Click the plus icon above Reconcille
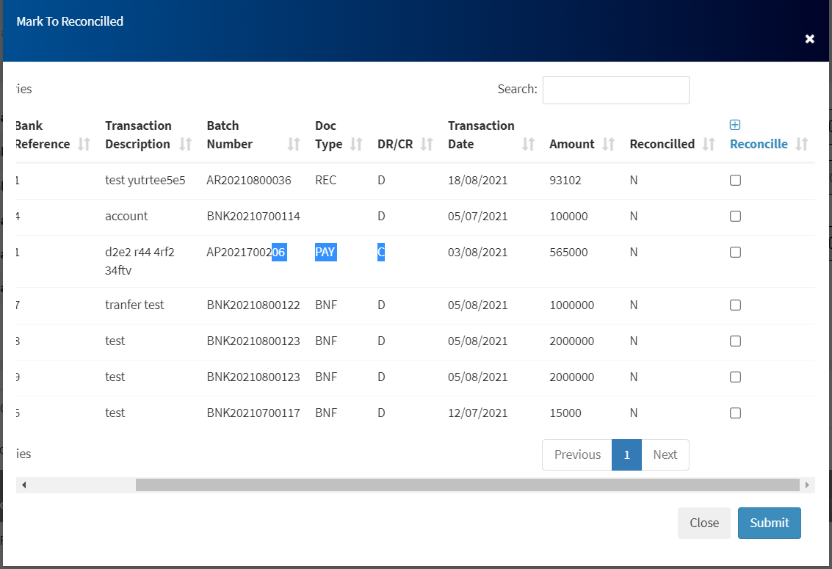This screenshot has width=832, height=569. tap(735, 125)
